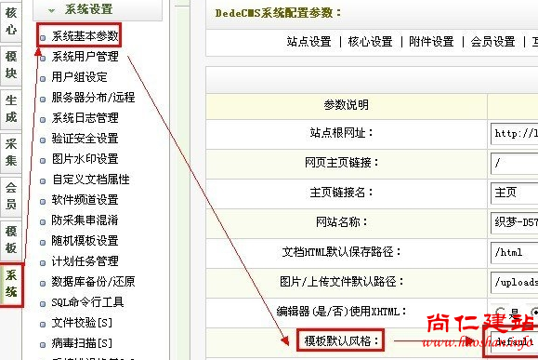Open 图片水印设置 menu item

[x=85, y=159]
